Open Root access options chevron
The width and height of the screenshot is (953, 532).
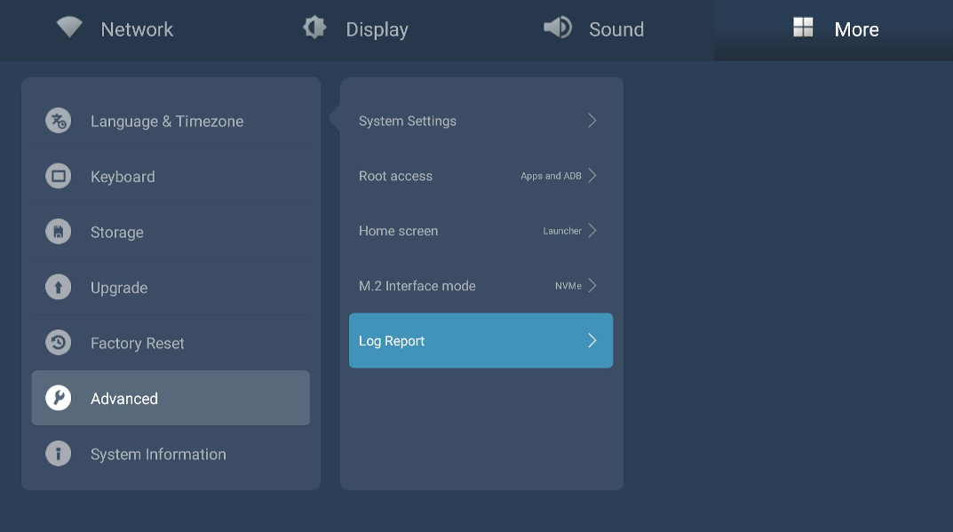[592, 176]
